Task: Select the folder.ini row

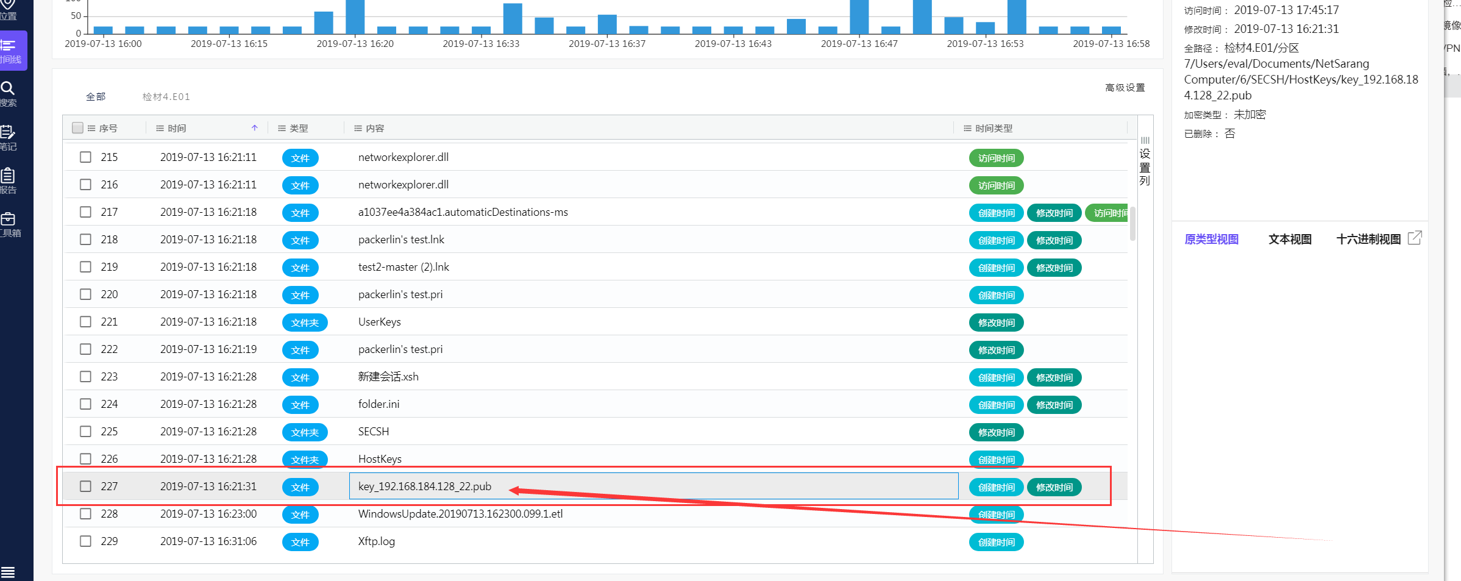Action: pyautogui.click(x=595, y=404)
